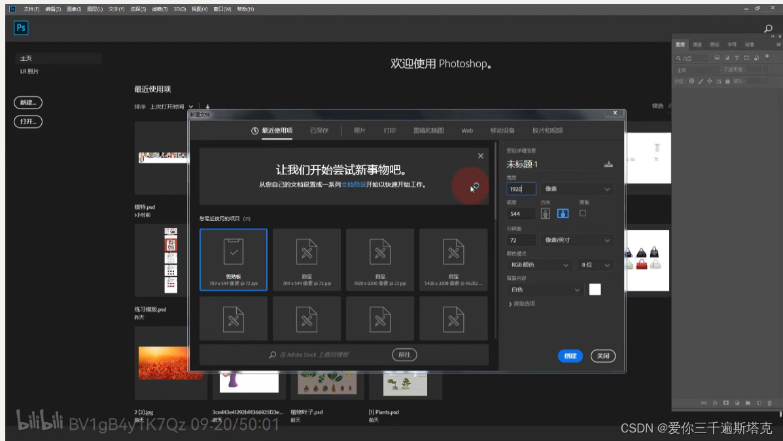Screen dimensions: 783x441
Task: Open the 文档预设 link in banner
Action: [x=353, y=185]
